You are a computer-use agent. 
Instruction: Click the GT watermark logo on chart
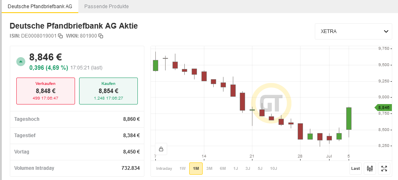click(271, 104)
